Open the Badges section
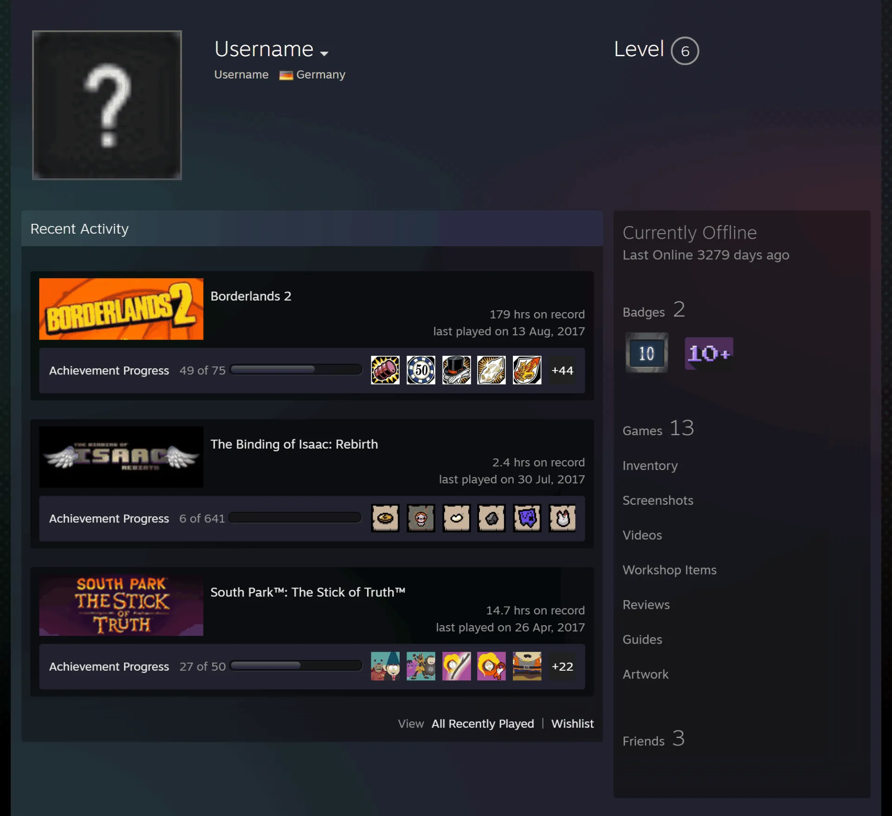 click(x=653, y=310)
